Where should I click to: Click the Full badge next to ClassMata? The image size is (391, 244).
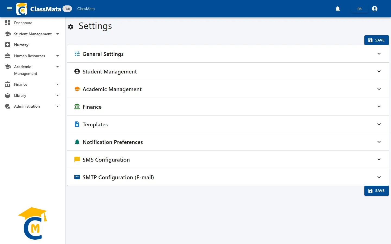coord(67,9)
